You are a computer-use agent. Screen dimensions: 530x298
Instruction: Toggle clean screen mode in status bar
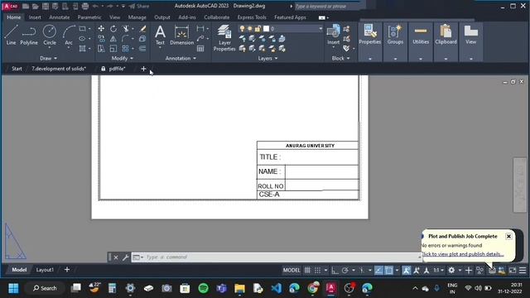pos(513,271)
